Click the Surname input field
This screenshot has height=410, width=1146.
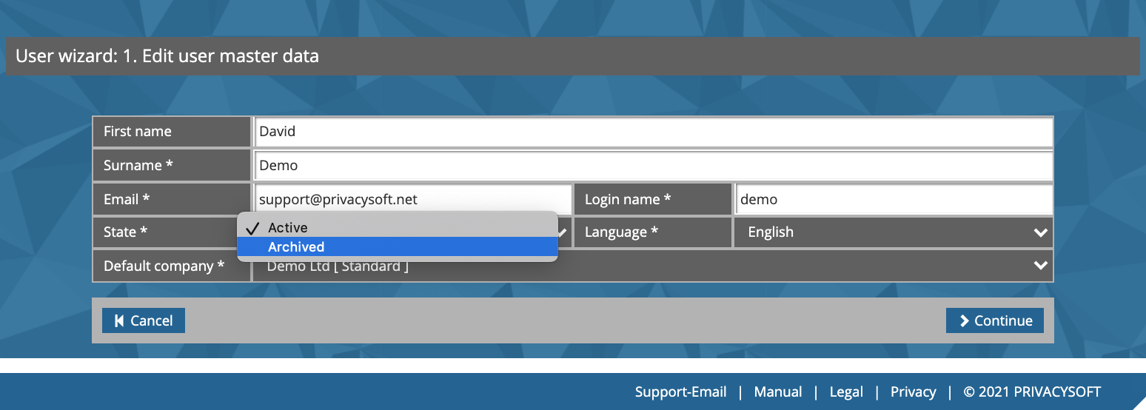[653, 165]
